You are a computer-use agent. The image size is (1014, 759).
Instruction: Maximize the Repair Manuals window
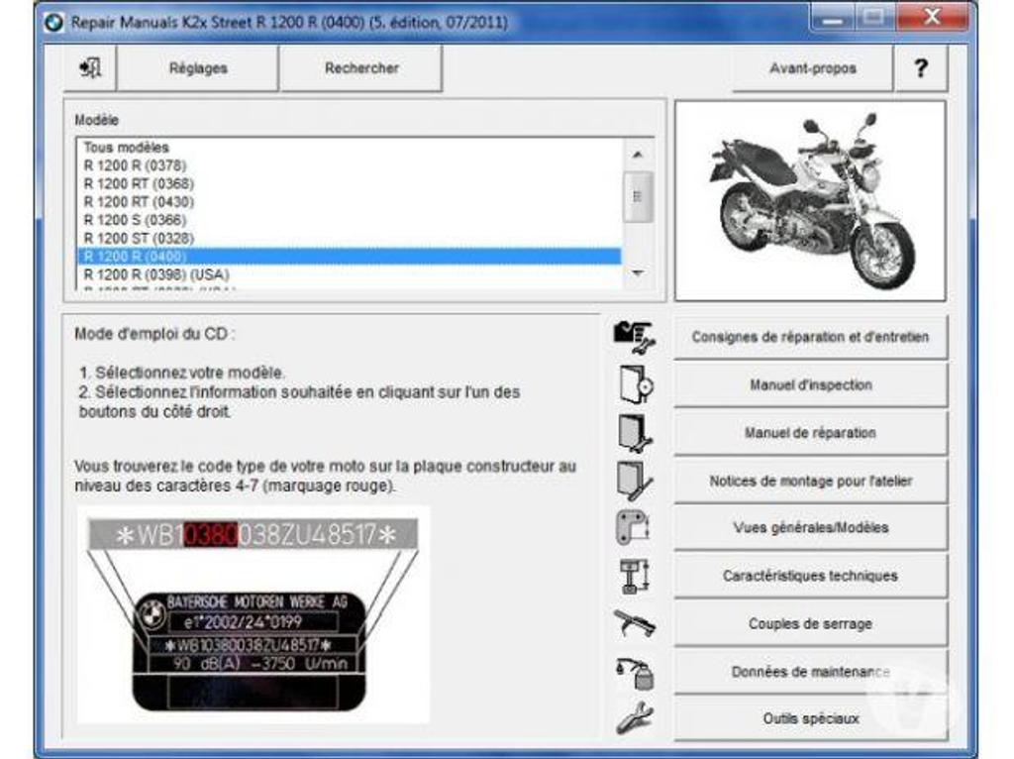pyautogui.click(x=875, y=18)
